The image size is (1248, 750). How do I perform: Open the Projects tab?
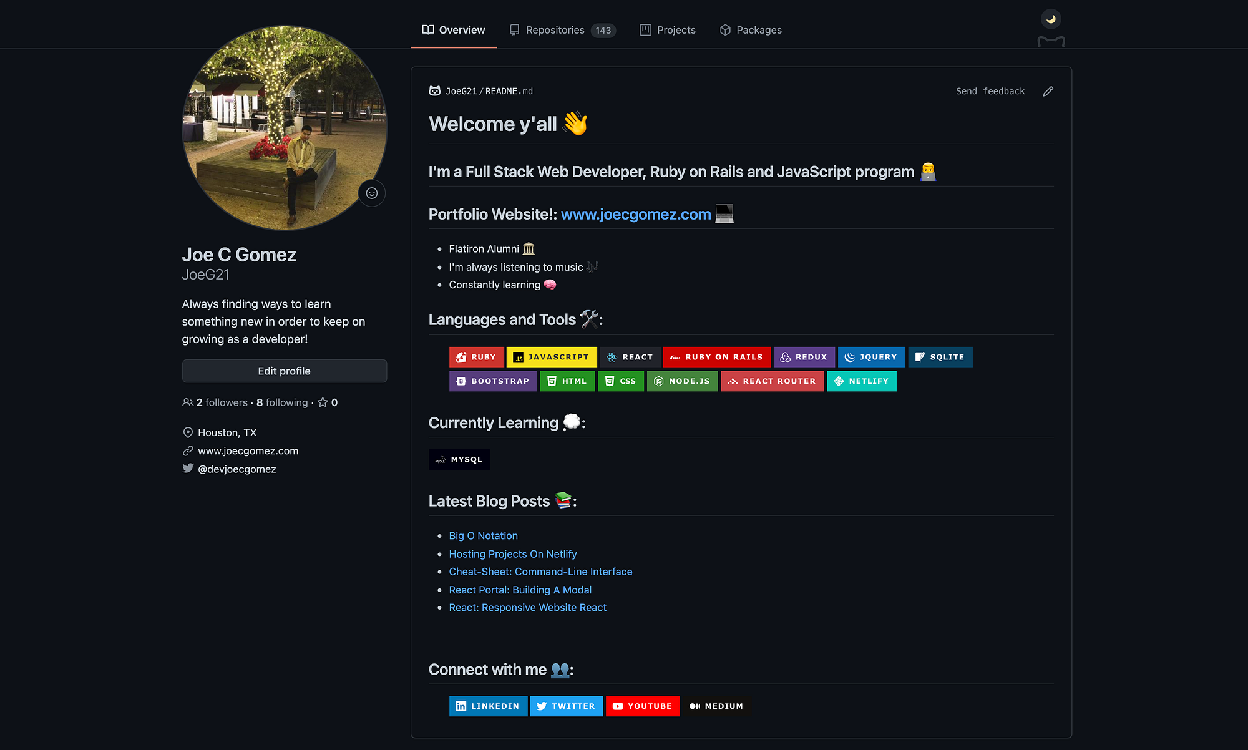[668, 30]
